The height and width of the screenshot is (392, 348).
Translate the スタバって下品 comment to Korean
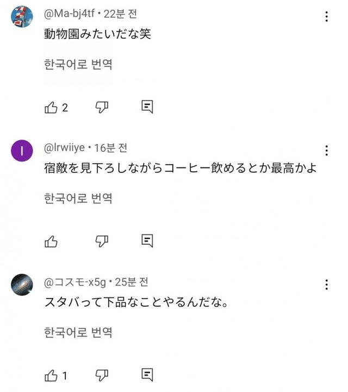tap(78, 332)
